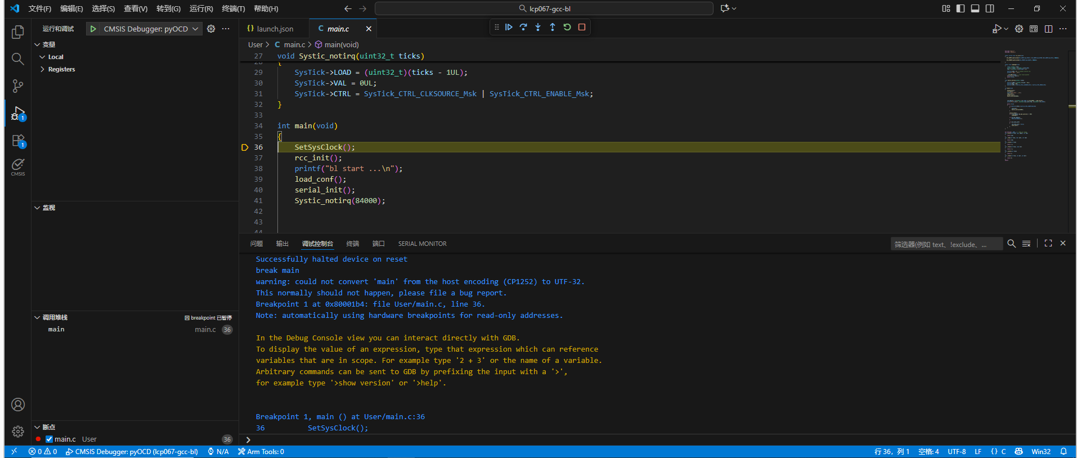Open the CMSIS view in activity bar

pos(18,167)
